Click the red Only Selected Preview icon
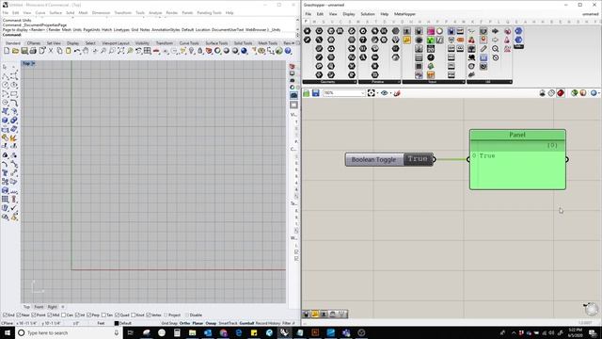The image size is (602, 339). coord(561,93)
